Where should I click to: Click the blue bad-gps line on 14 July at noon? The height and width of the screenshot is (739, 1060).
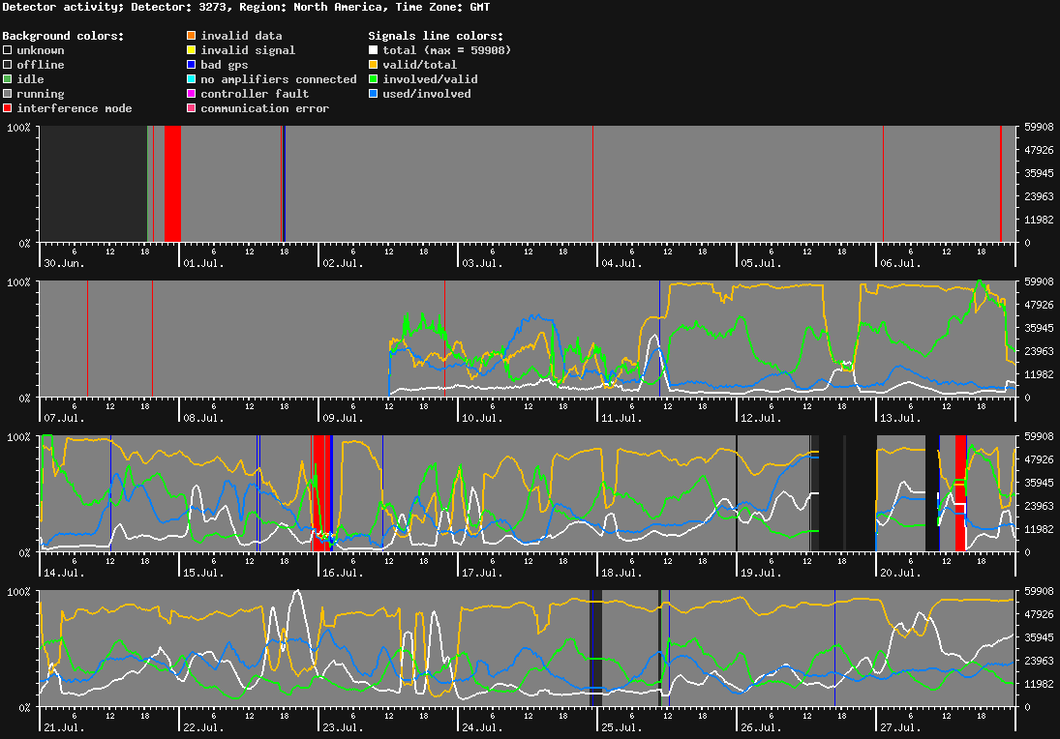pos(111,493)
